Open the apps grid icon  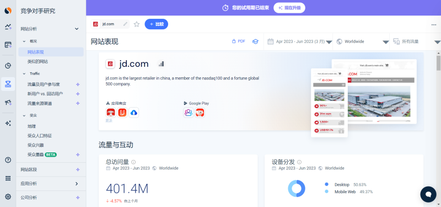[x=8, y=178]
